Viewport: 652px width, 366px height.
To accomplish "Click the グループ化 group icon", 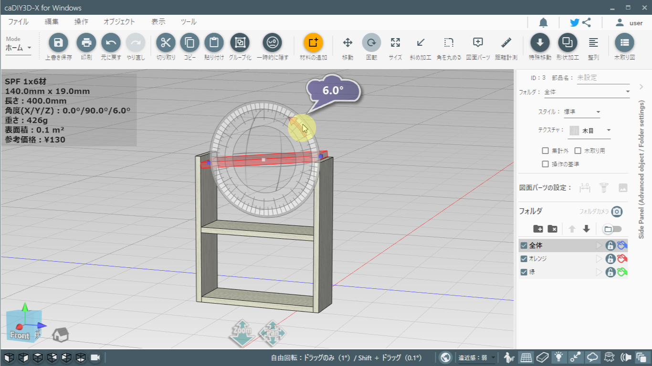I will (x=240, y=43).
